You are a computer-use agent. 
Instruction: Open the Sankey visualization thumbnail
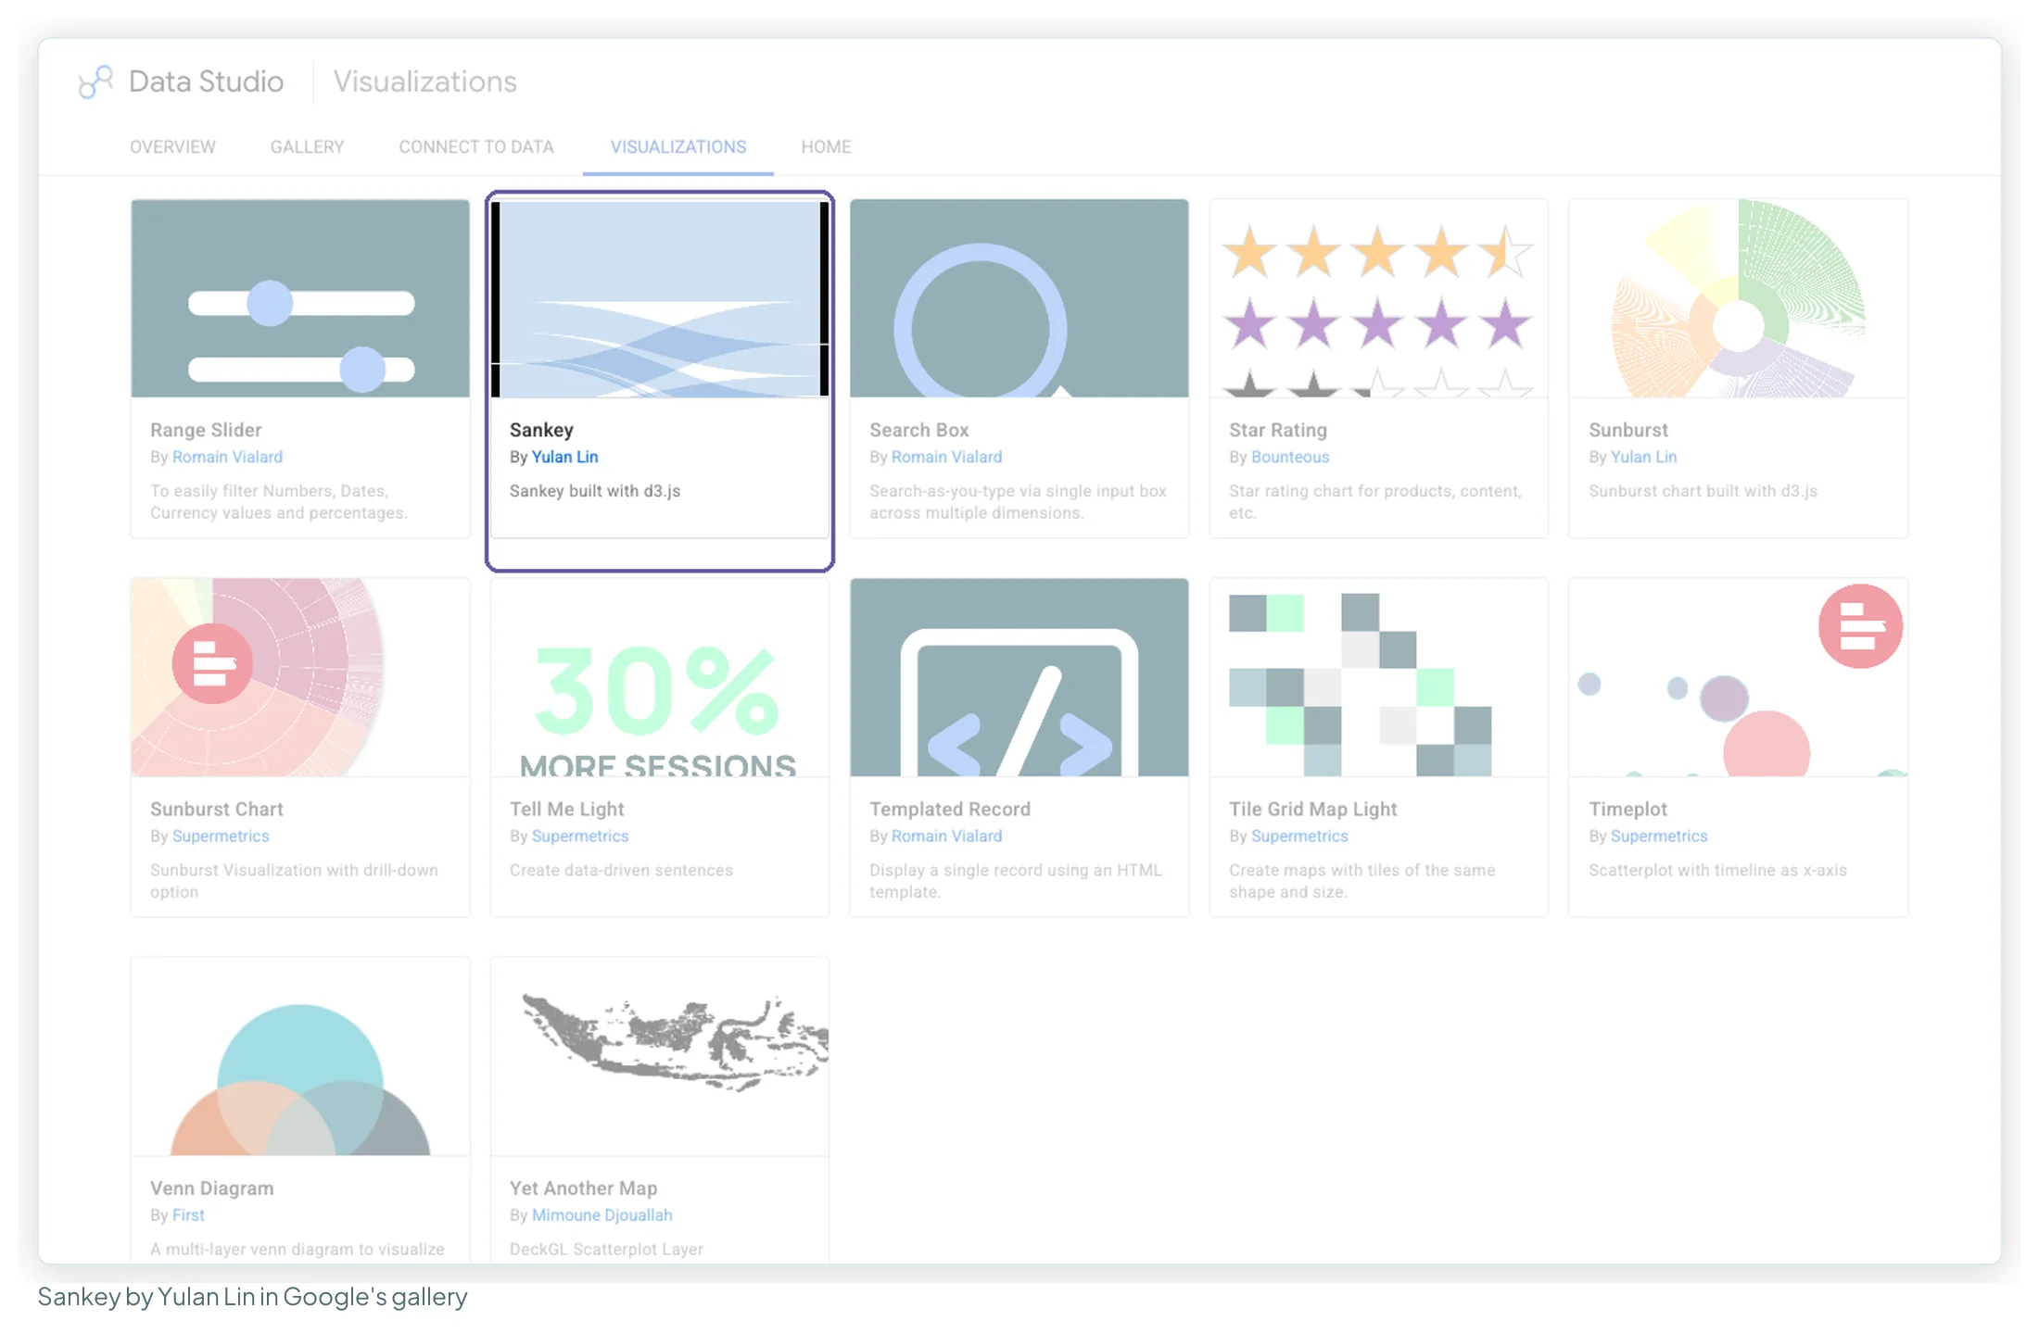[660, 298]
